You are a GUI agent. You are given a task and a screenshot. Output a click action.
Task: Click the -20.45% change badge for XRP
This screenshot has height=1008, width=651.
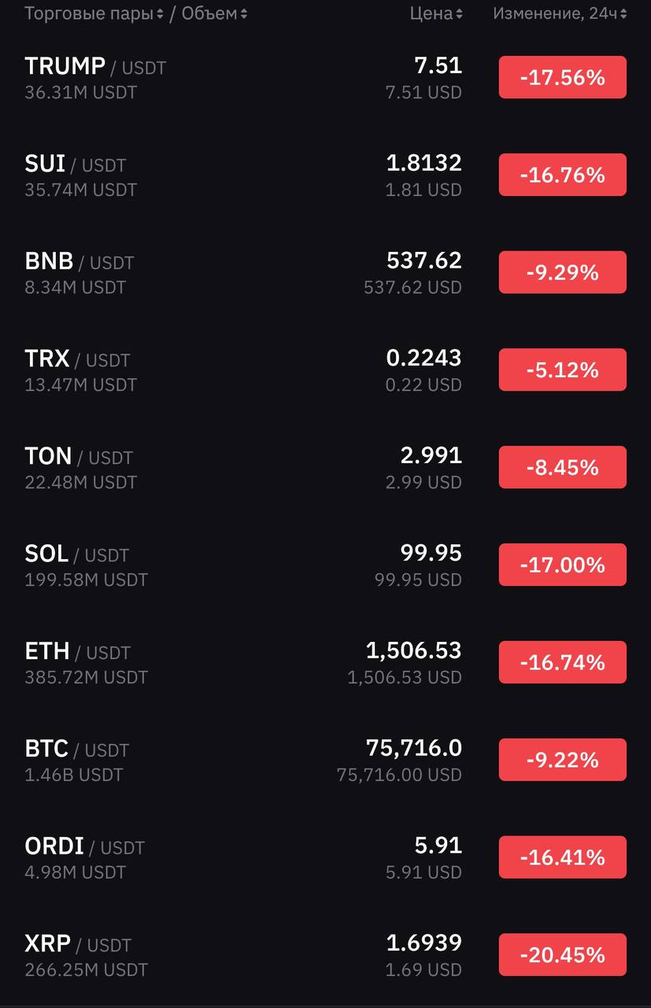(x=563, y=954)
